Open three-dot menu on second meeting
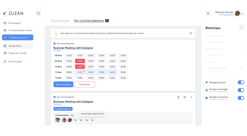 click(x=191, y=97)
